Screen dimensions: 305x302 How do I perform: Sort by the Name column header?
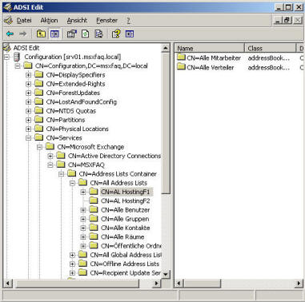(210, 48)
